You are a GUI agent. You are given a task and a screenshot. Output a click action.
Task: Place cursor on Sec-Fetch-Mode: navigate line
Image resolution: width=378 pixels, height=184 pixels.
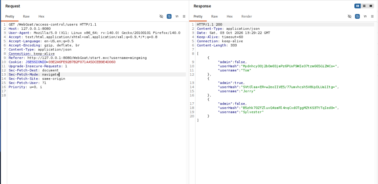[x=34, y=74]
